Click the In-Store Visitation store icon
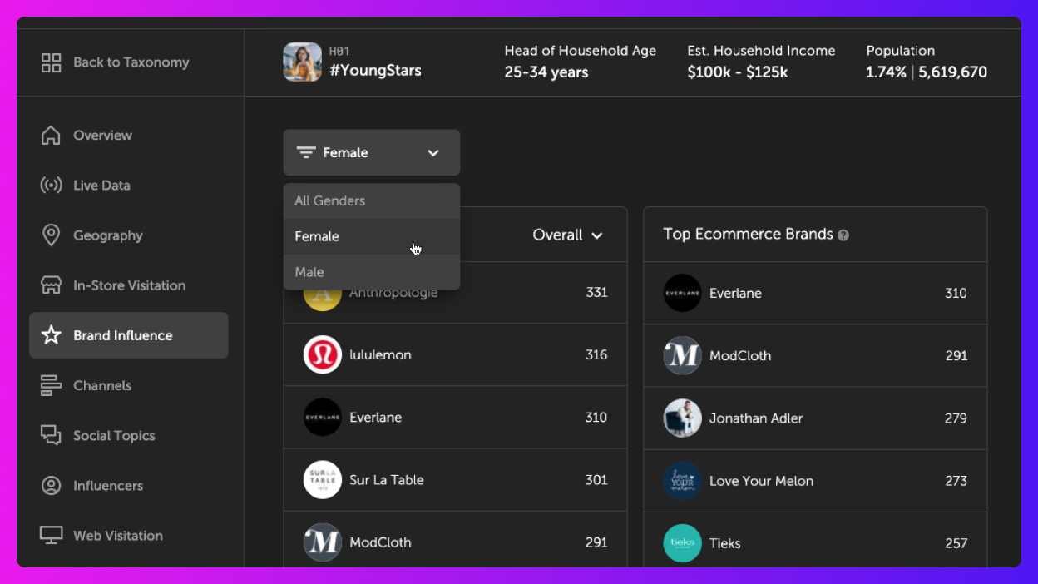This screenshot has width=1038, height=584. (52, 285)
